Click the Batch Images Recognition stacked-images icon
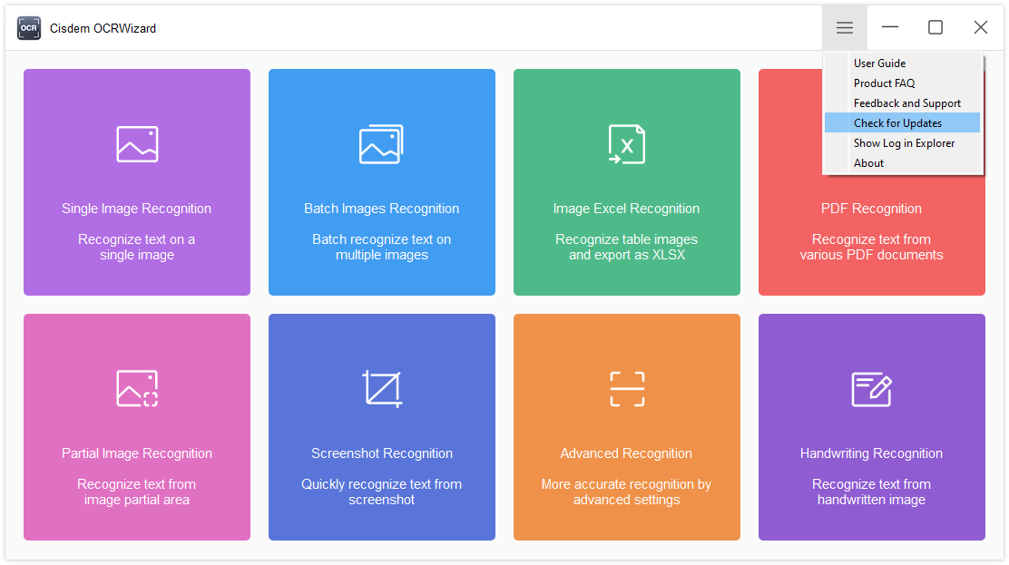Image resolution: width=1009 pixels, height=565 pixels. (x=381, y=144)
